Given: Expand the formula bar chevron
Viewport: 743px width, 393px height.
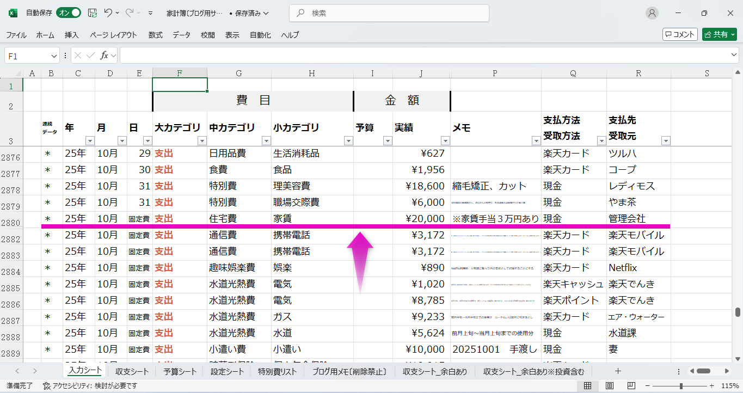Looking at the screenshot, I should point(734,56).
